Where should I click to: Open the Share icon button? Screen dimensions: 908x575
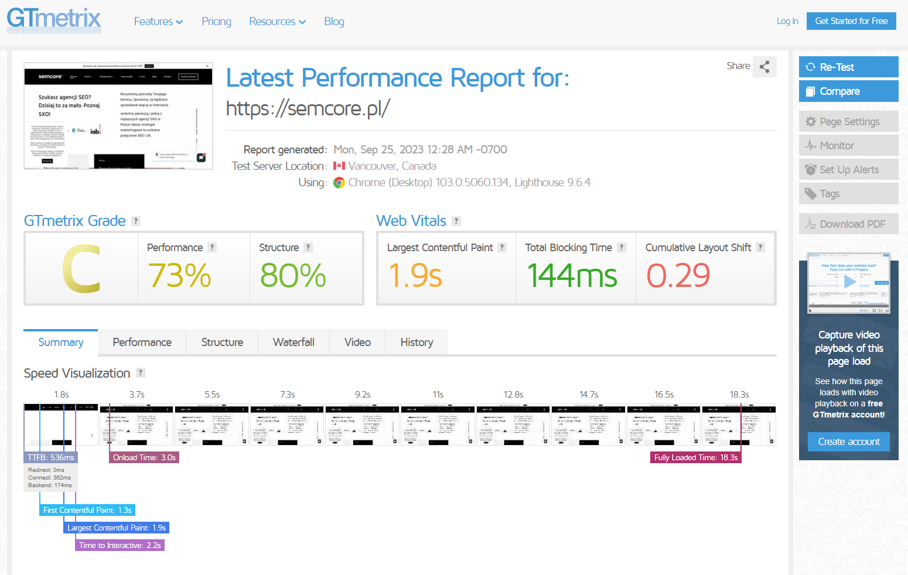pyautogui.click(x=764, y=67)
